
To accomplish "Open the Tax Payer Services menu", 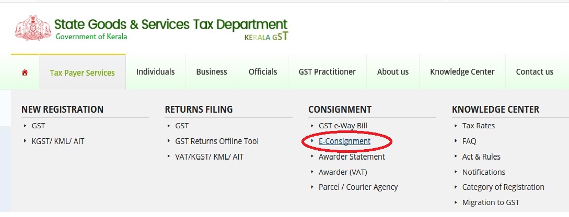I will 82,73.
